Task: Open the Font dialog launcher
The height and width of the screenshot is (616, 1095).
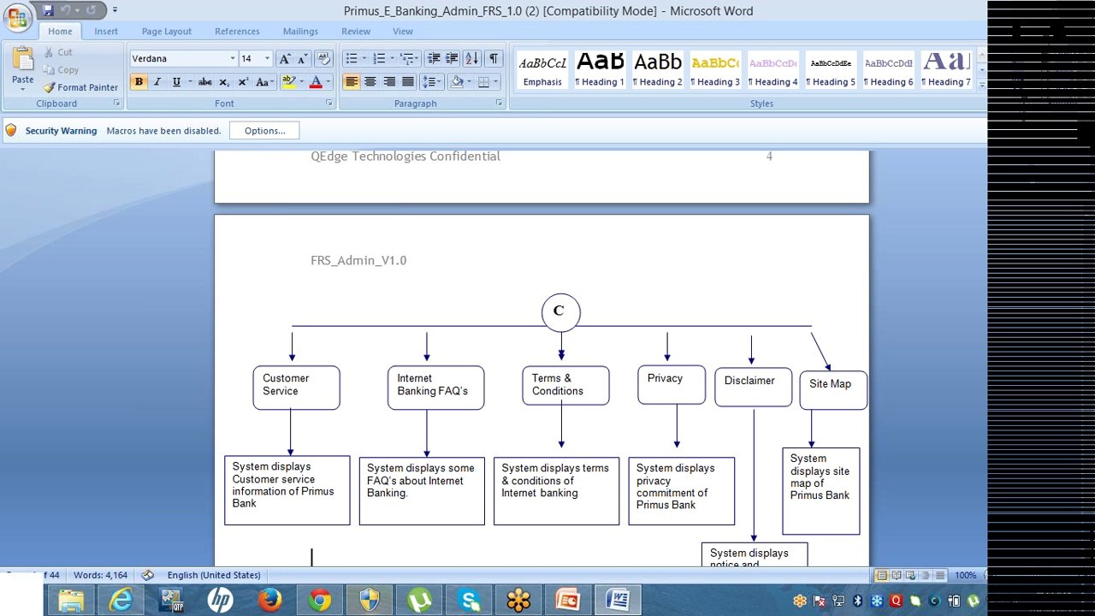Action: [x=328, y=103]
